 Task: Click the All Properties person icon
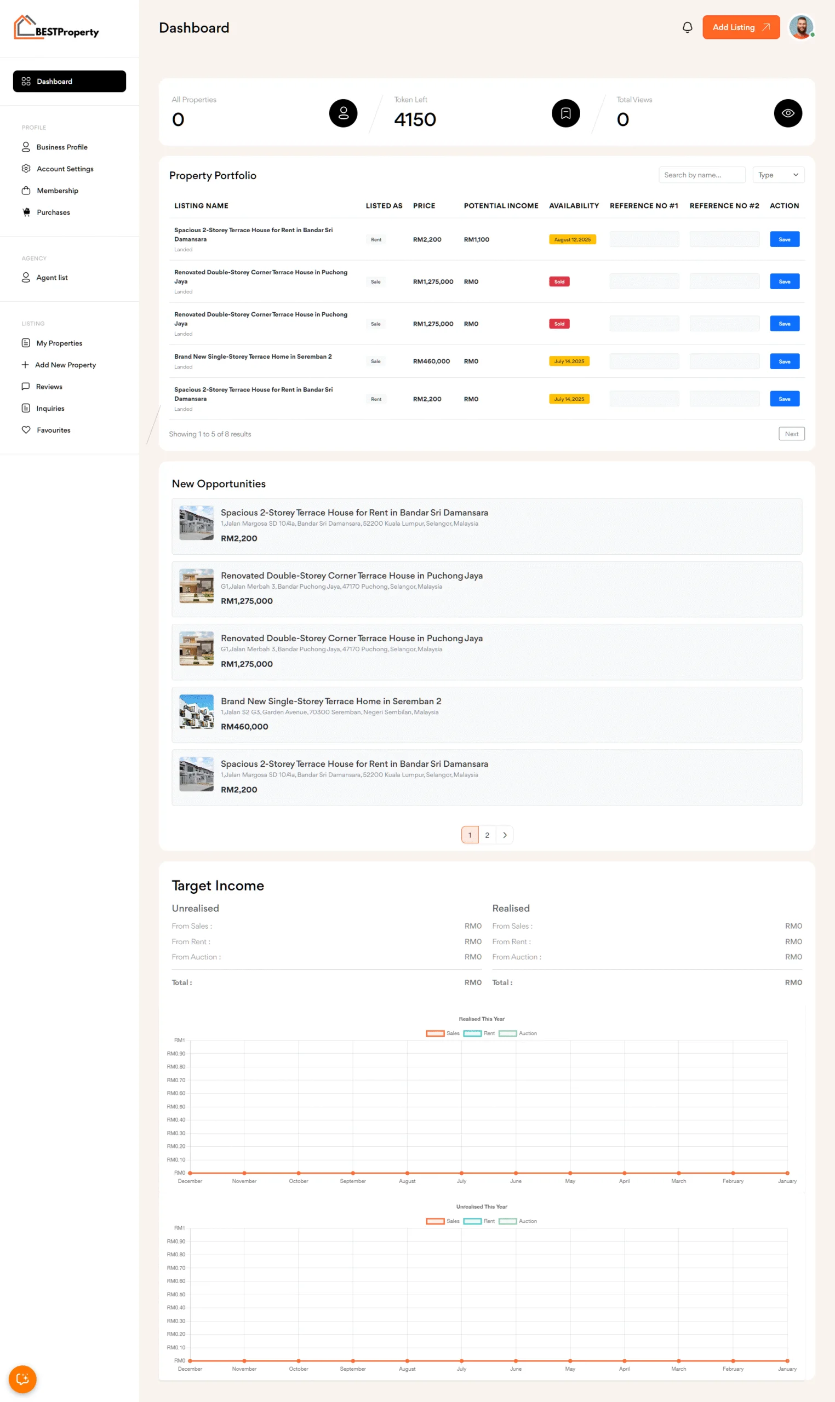tap(343, 113)
